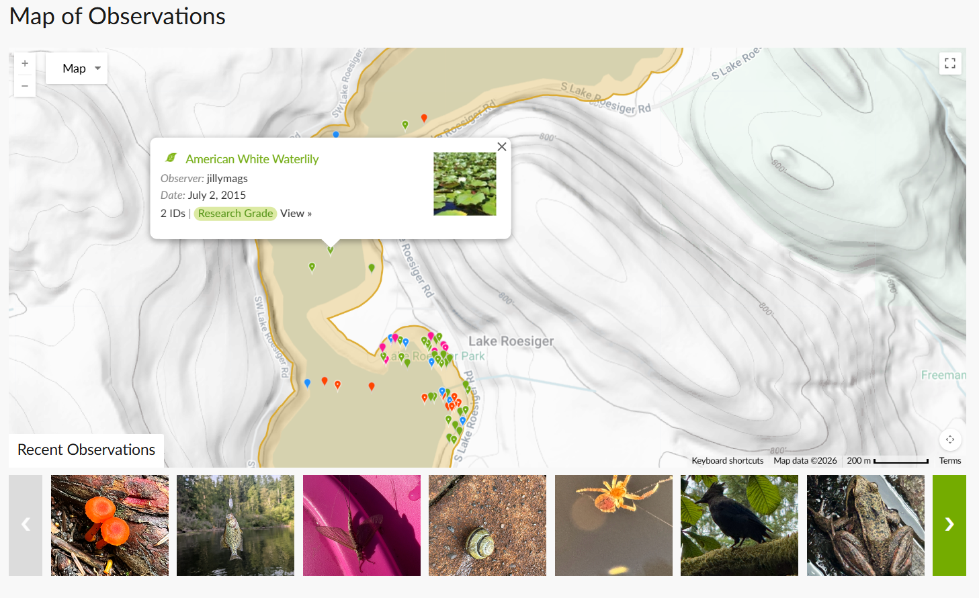Open the orange spider observation photo
Screen dimensions: 979x598
(x=613, y=525)
